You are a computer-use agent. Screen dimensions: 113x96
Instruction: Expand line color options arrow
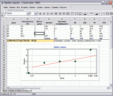(99, 13)
